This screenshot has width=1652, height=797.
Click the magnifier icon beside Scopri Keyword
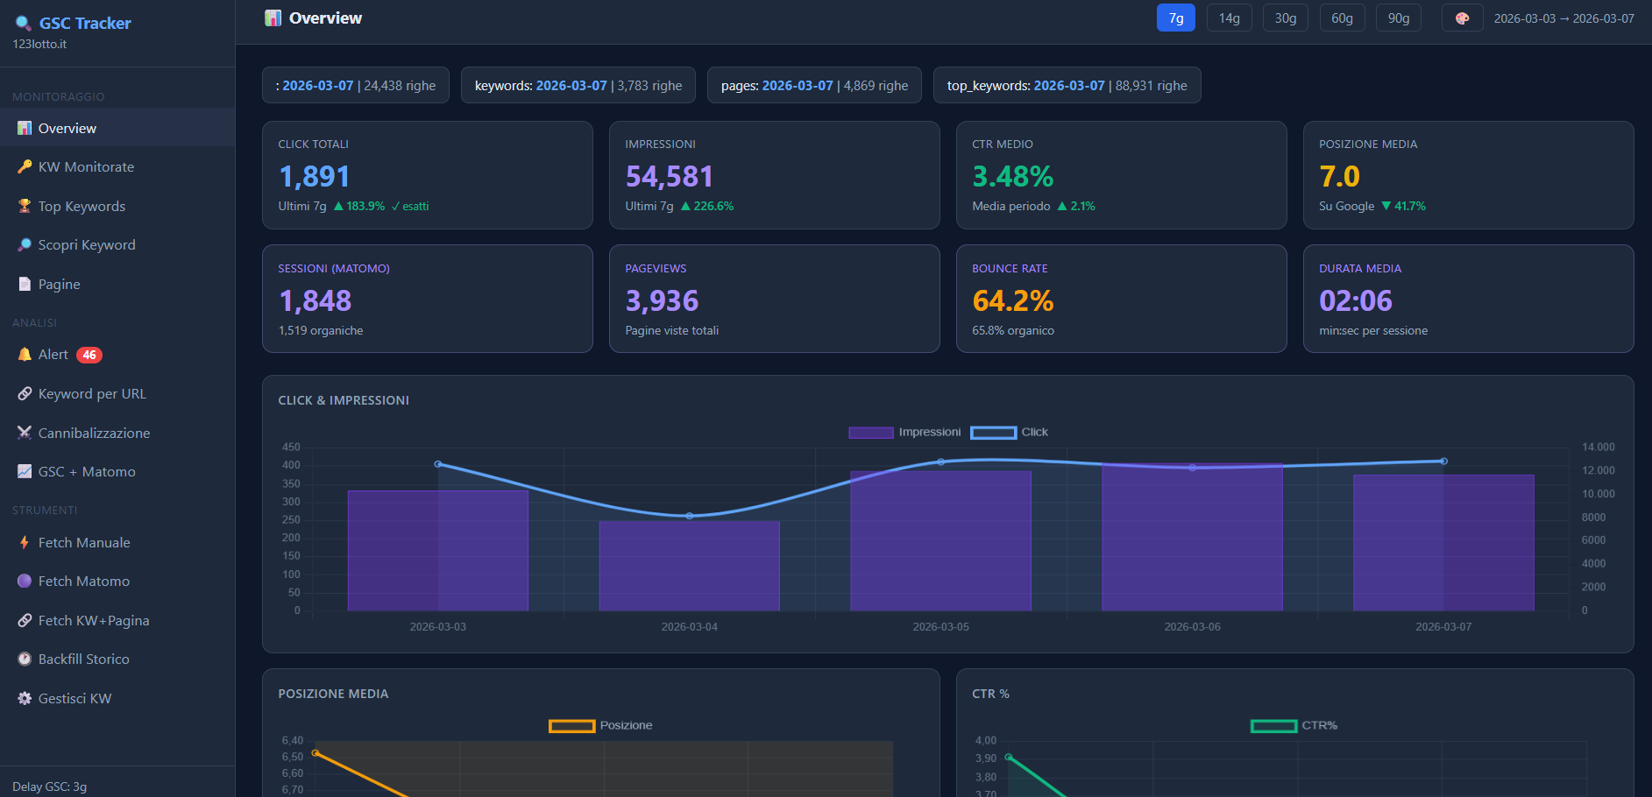[25, 245]
